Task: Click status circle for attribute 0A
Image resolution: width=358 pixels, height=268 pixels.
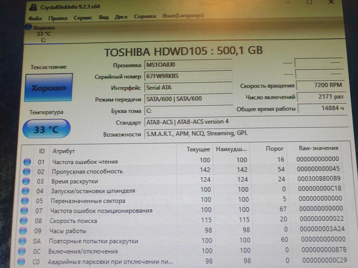Action: coord(22,241)
